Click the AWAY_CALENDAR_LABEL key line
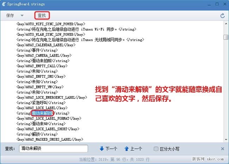Image resolution: width=229 pixels, height=164 pixels. pos(46,45)
